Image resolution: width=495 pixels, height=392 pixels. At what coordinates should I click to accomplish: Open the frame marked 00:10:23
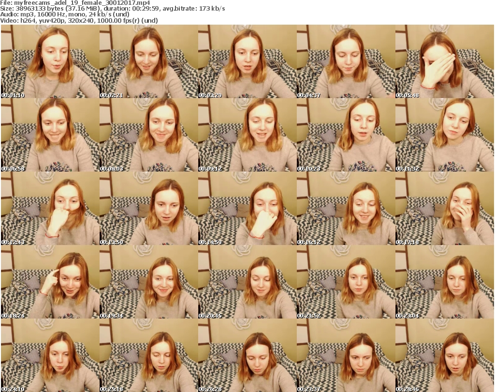pyautogui.click(x=346, y=135)
